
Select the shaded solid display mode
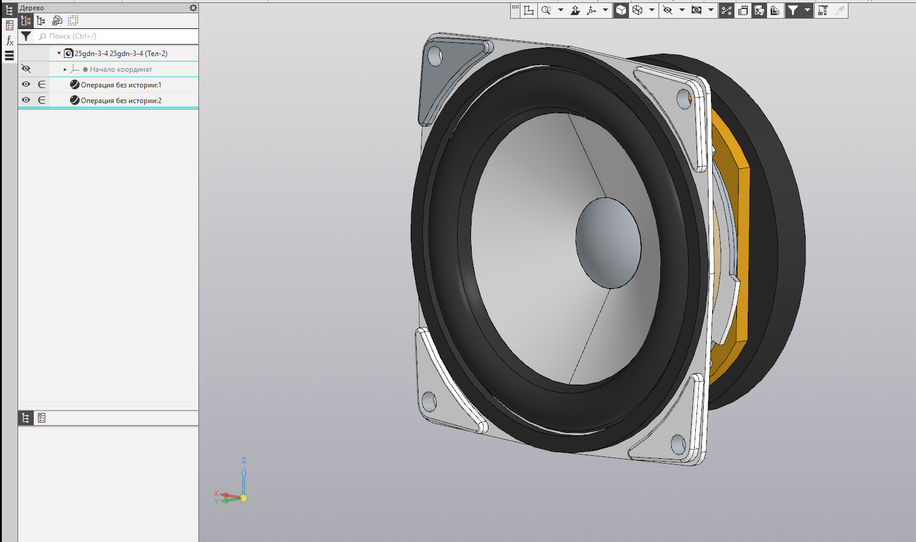[621, 10]
